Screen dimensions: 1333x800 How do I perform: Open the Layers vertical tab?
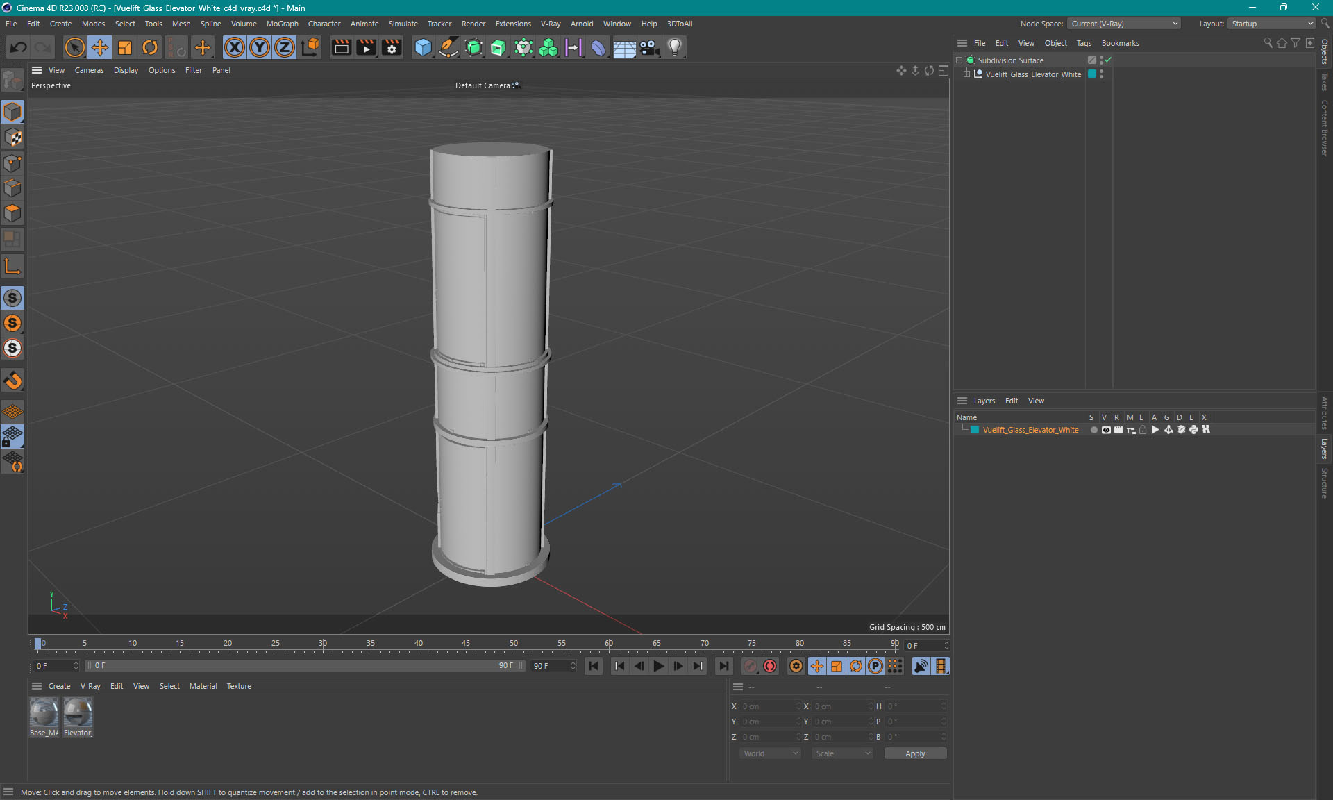(1325, 449)
